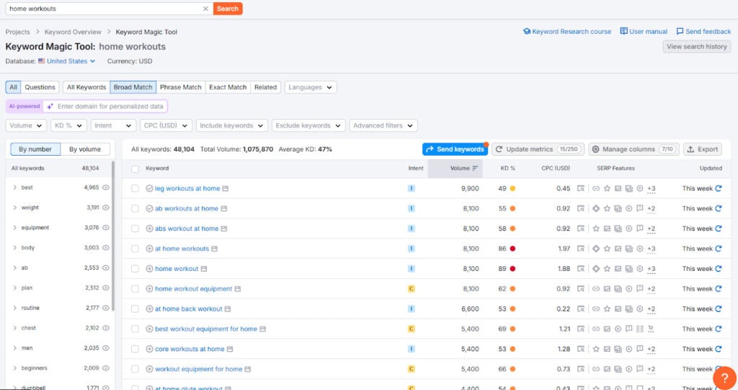Add core workouts at home plus icon
The image size is (738, 390).
(149, 349)
